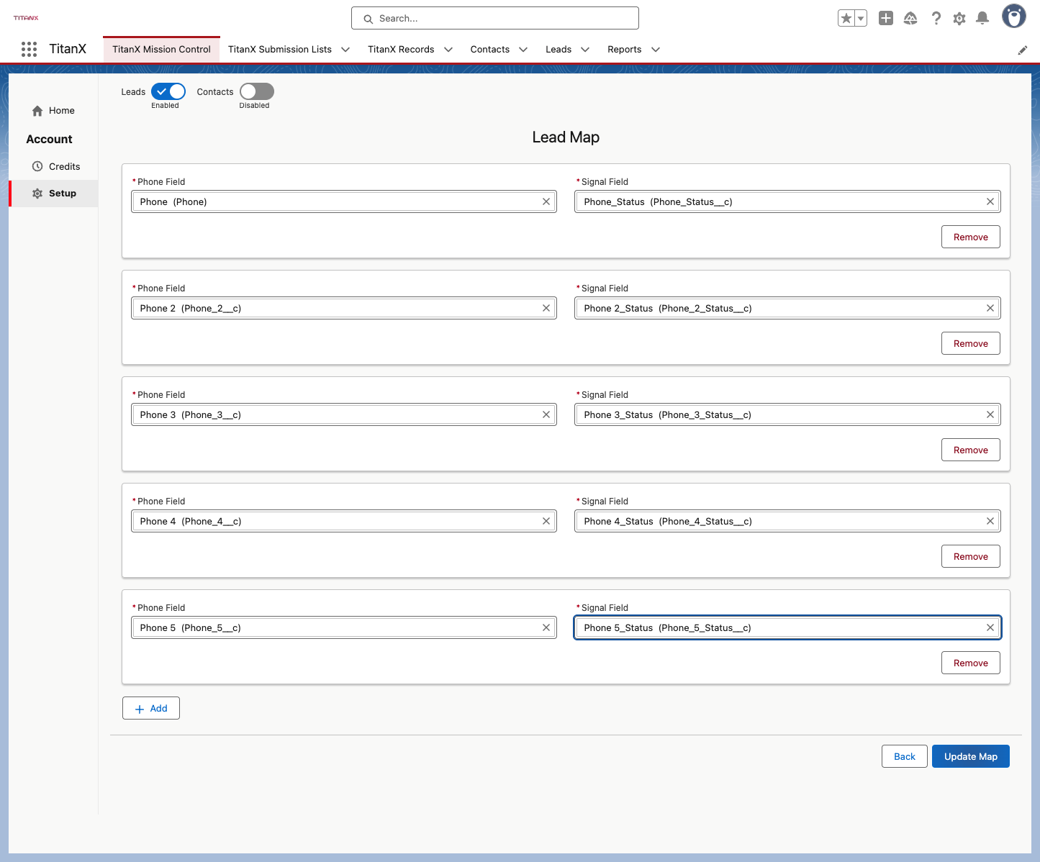Remove the Phone (Phone) mapping
This screenshot has height=862, width=1040.
tap(970, 237)
